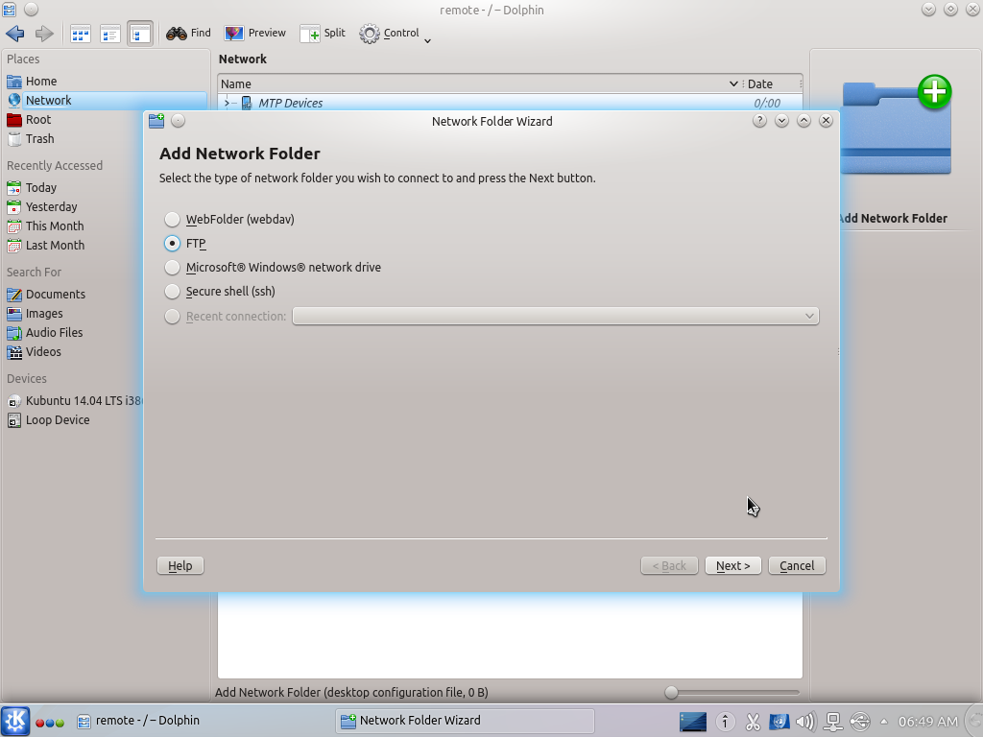Open the KDE application launcher
The image size is (983, 737).
(x=15, y=721)
